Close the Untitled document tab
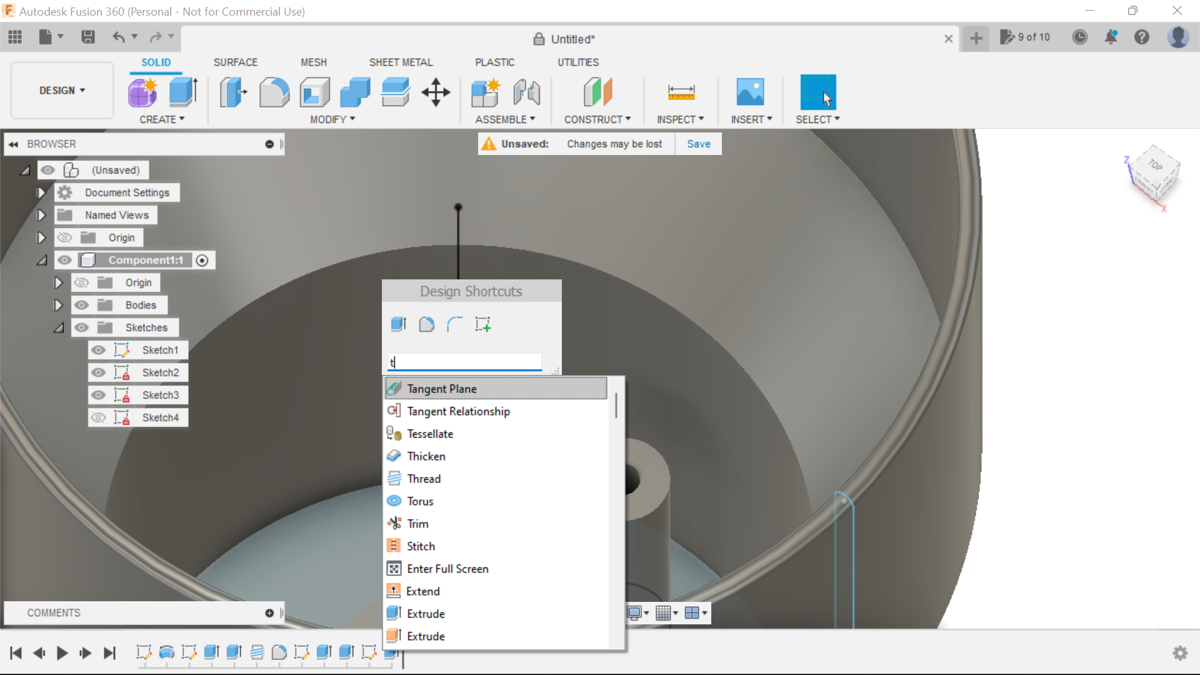This screenshot has height=675, width=1200. [x=948, y=39]
